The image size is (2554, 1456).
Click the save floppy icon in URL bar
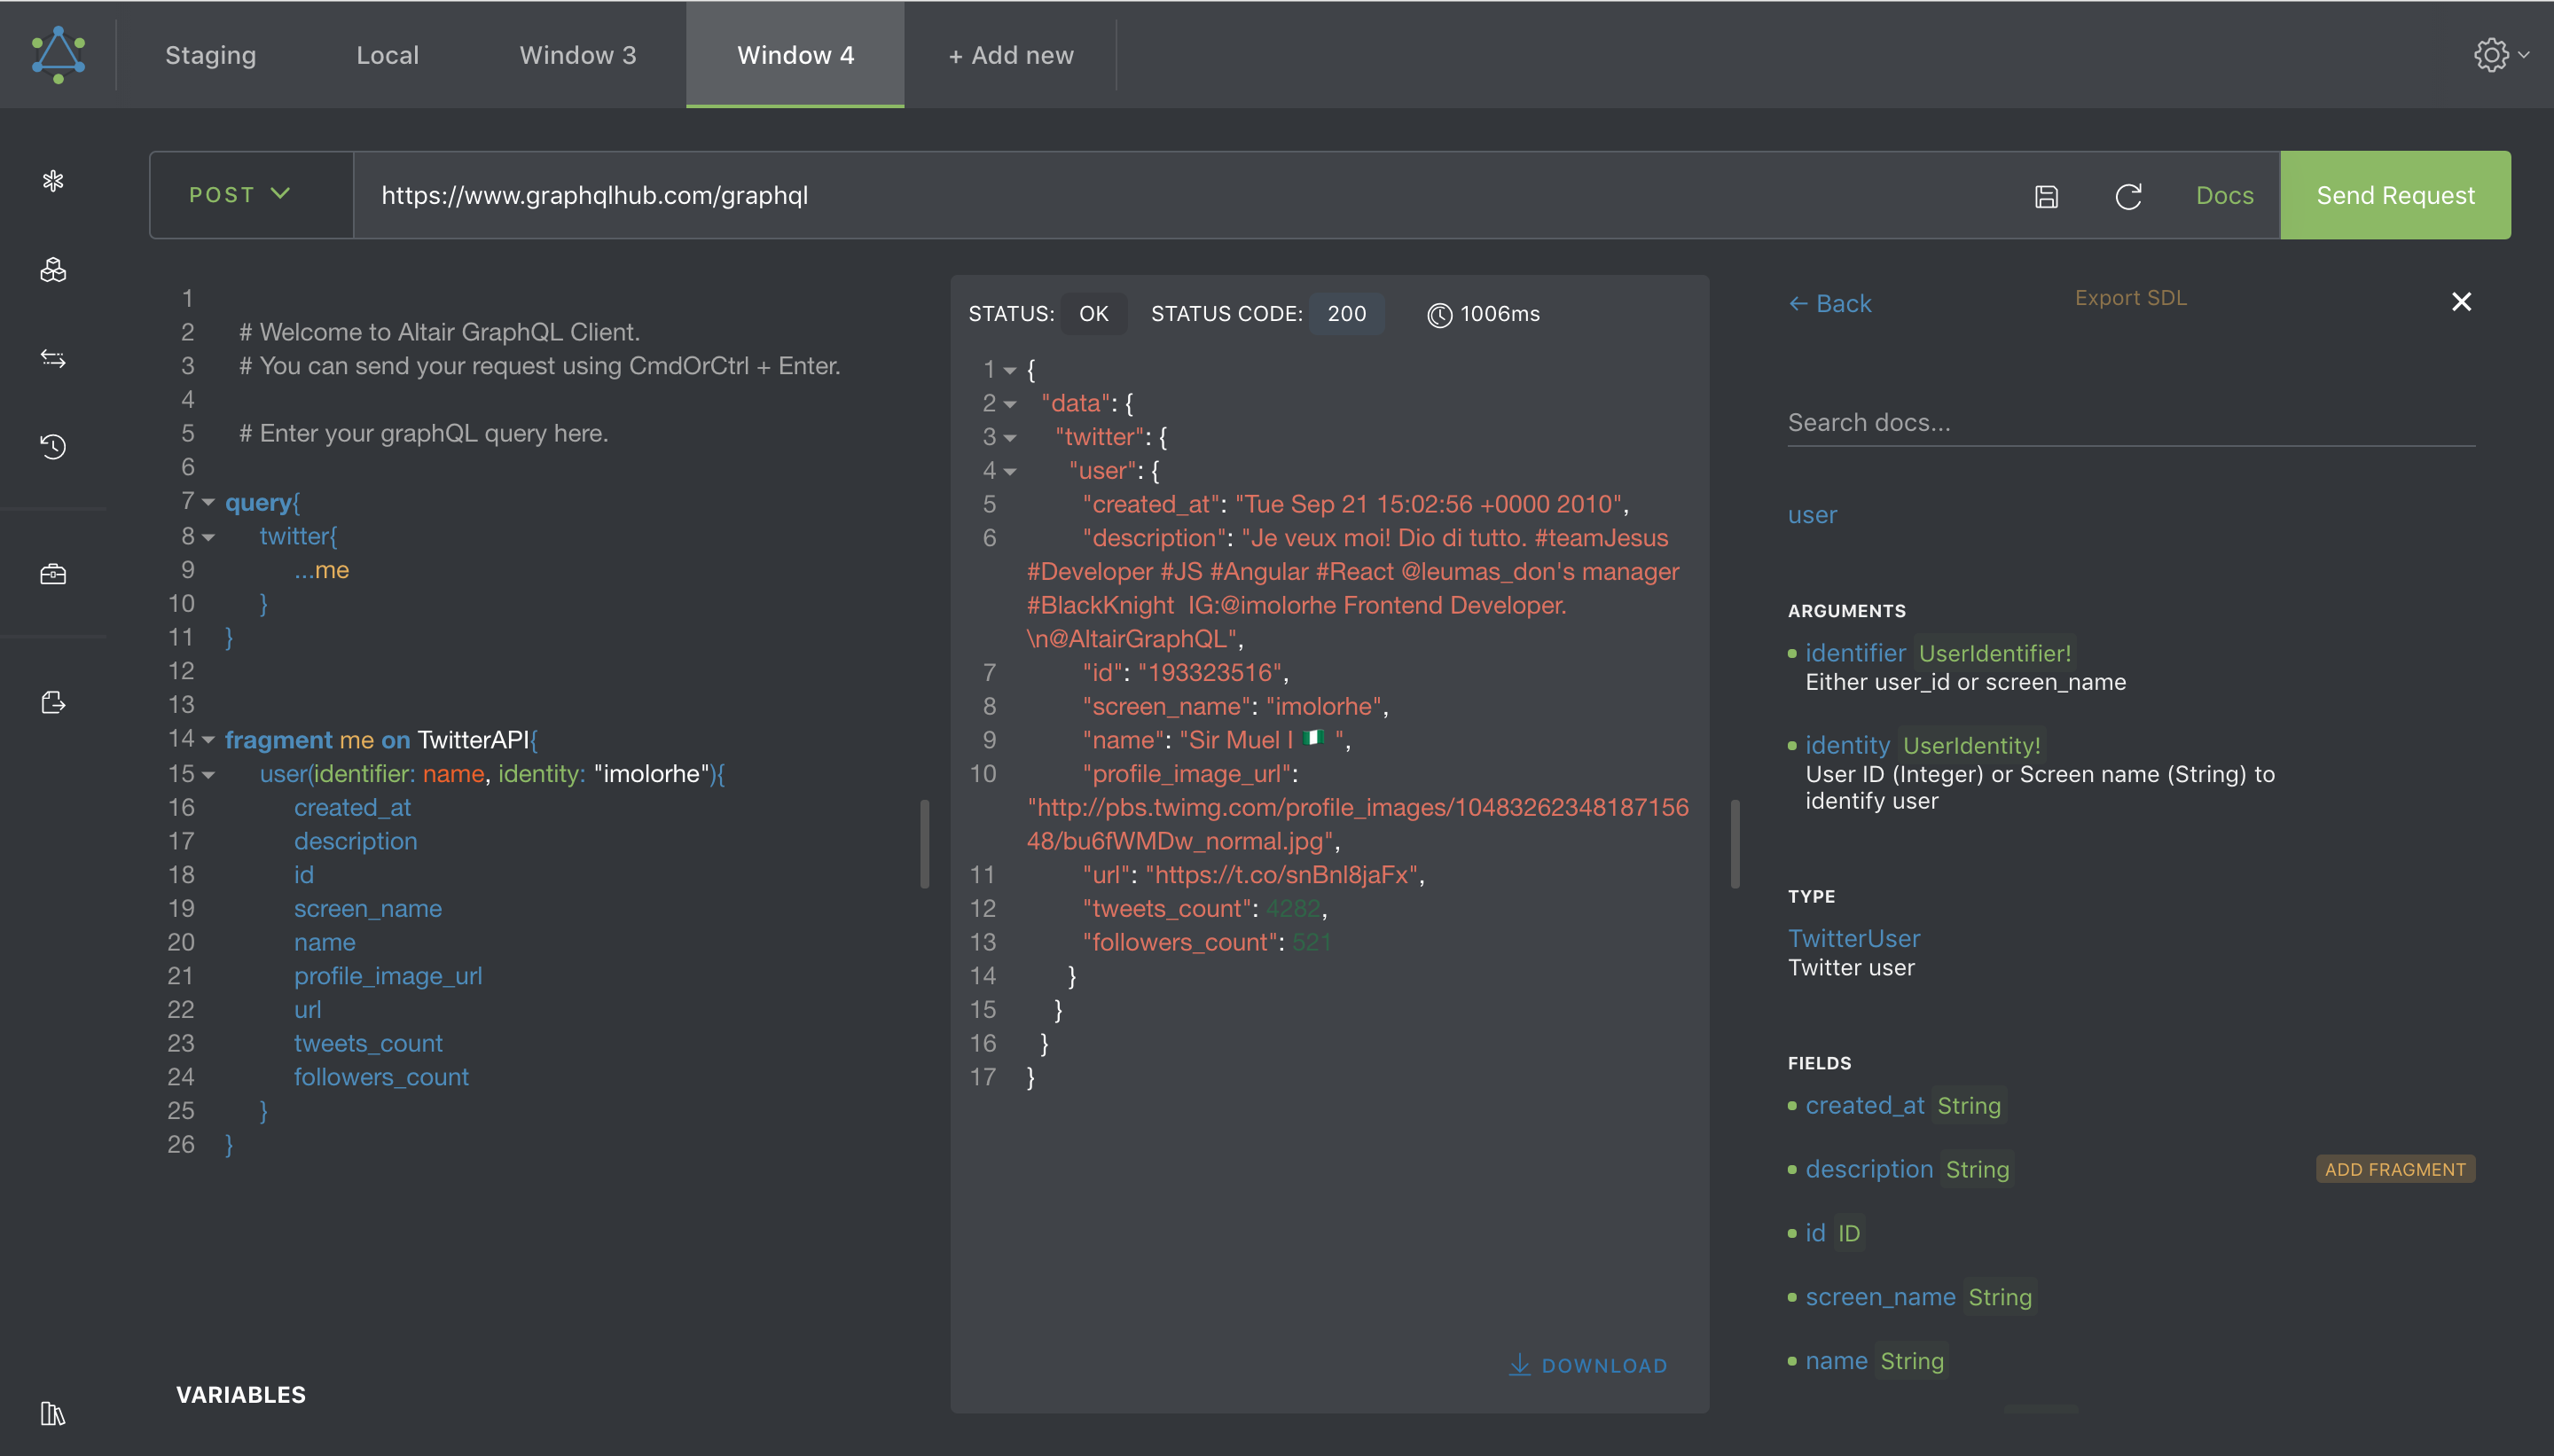[2046, 196]
